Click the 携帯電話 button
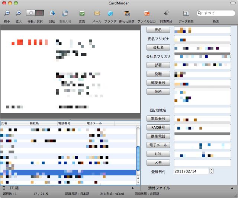This screenshot has height=198, width=238. (158, 136)
